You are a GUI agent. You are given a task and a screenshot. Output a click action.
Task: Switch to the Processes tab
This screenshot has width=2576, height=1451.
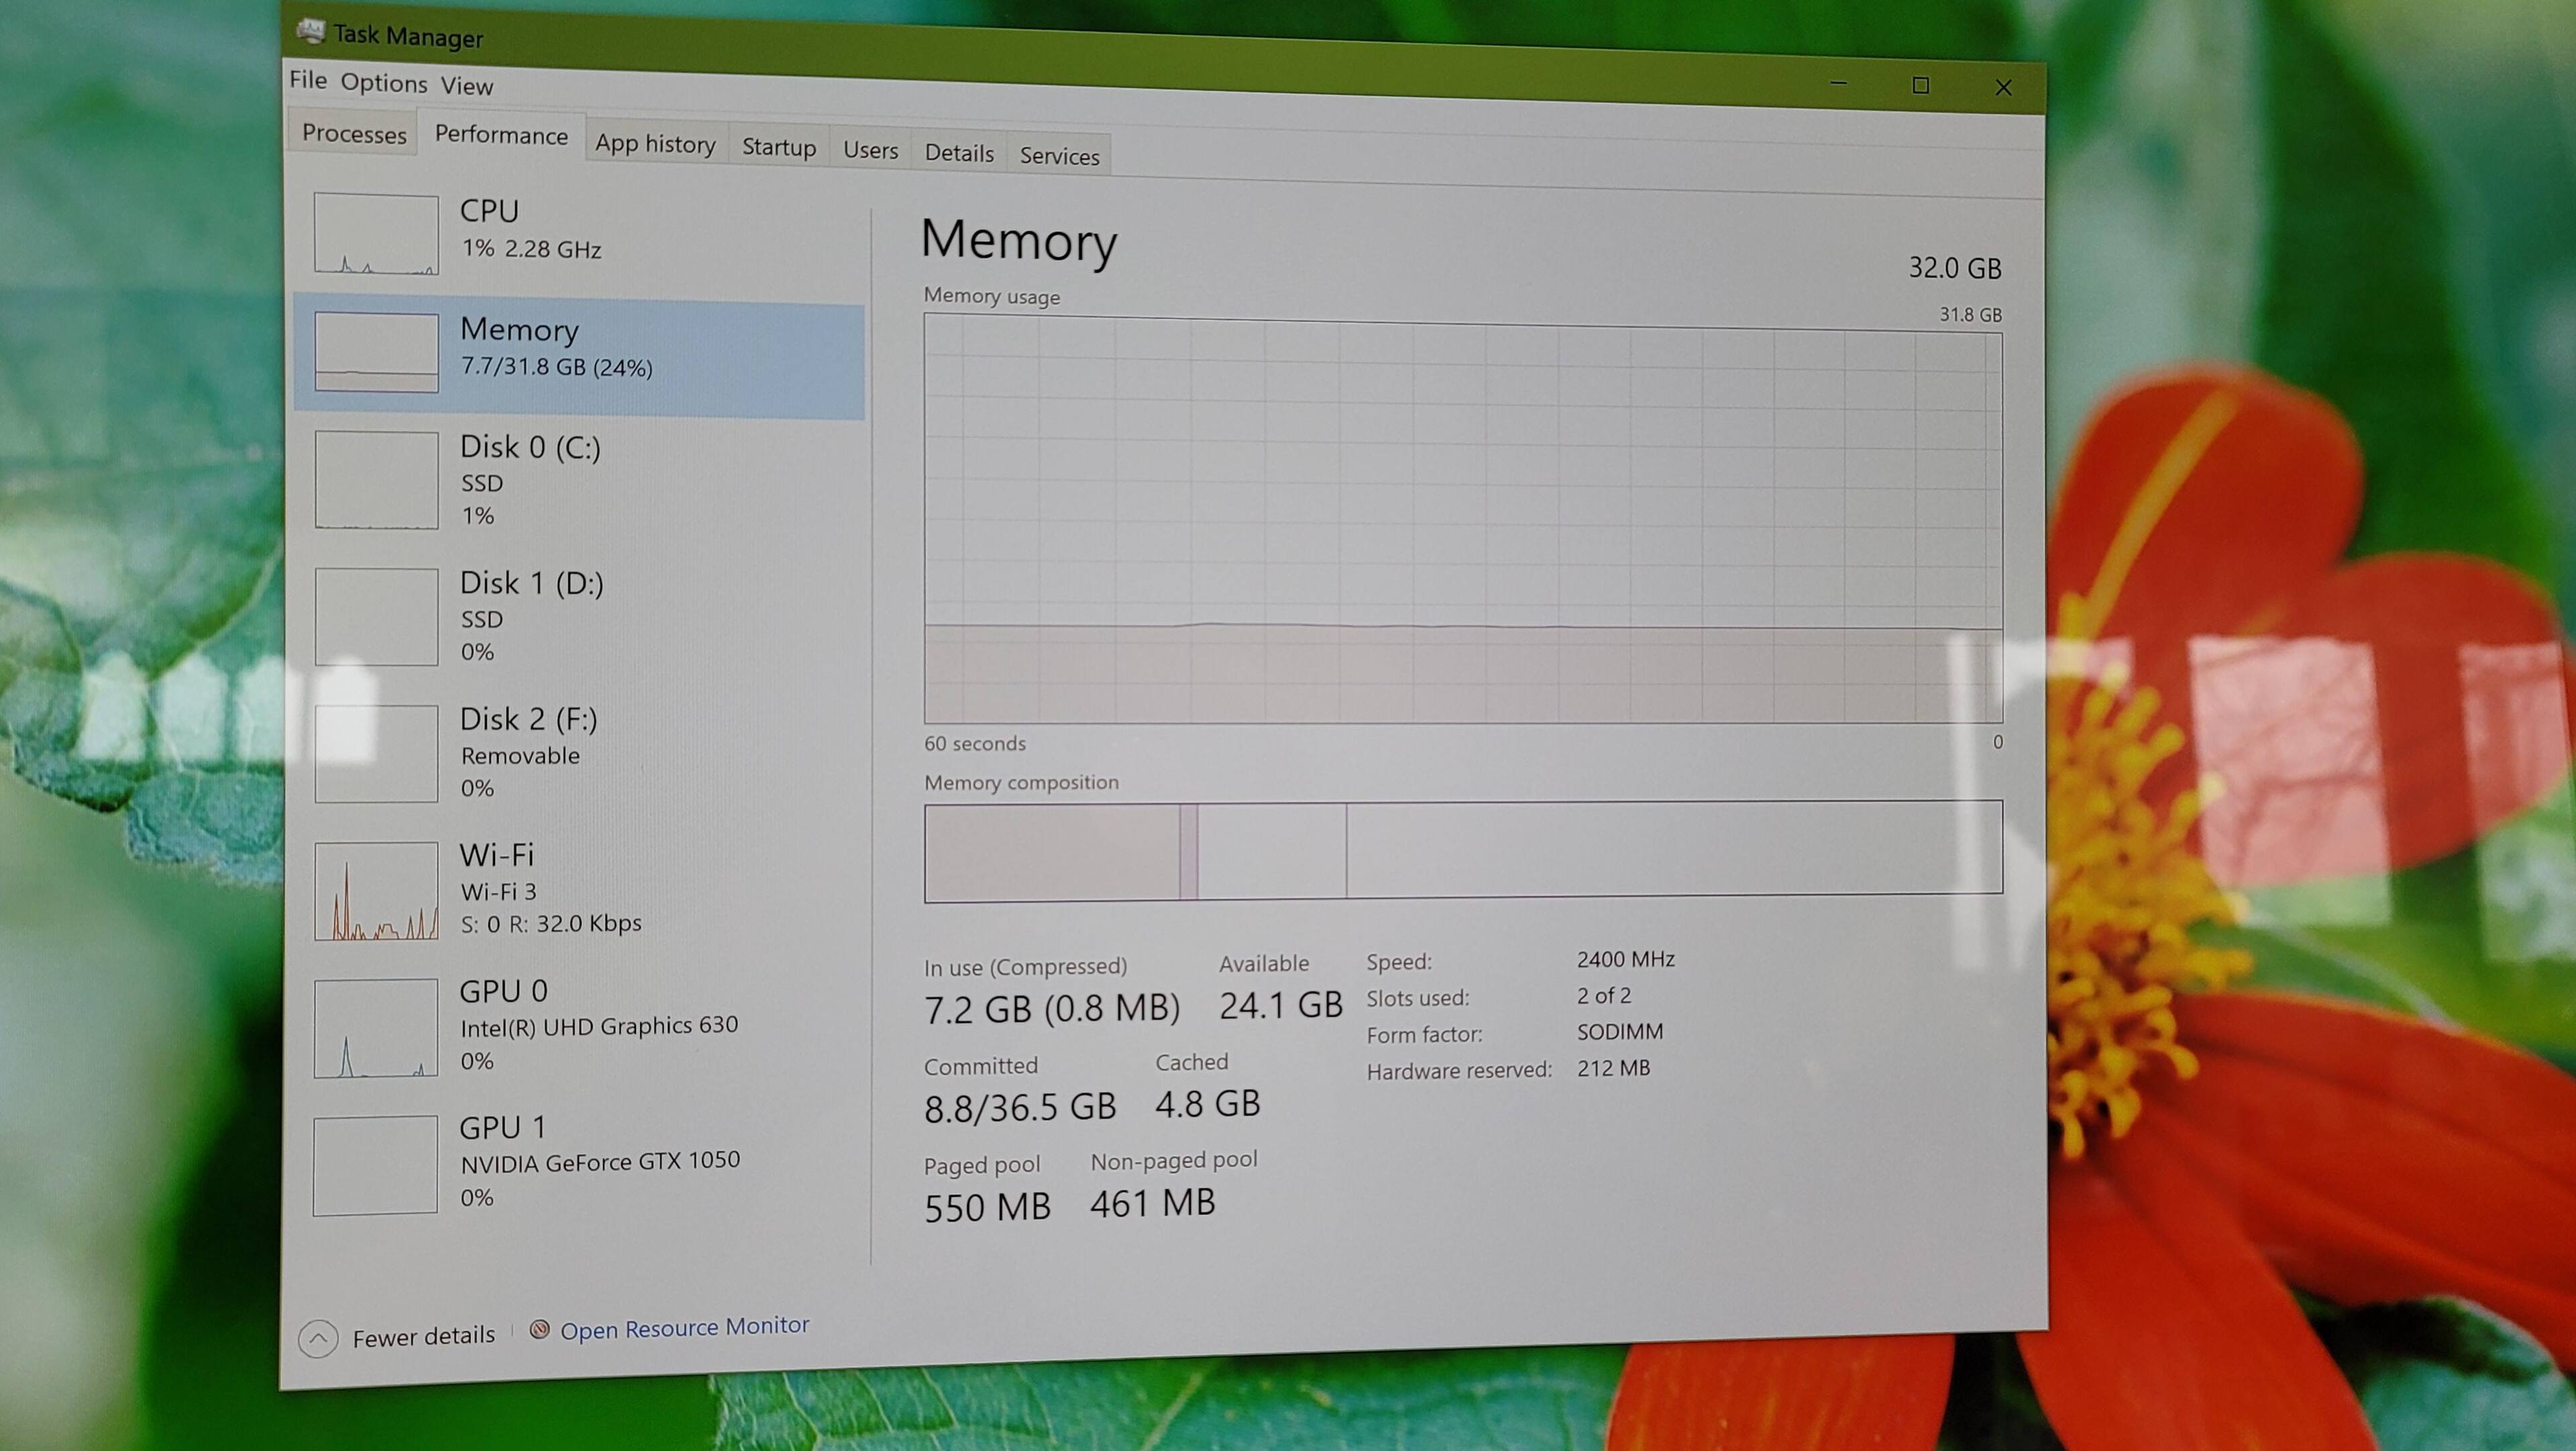(354, 133)
